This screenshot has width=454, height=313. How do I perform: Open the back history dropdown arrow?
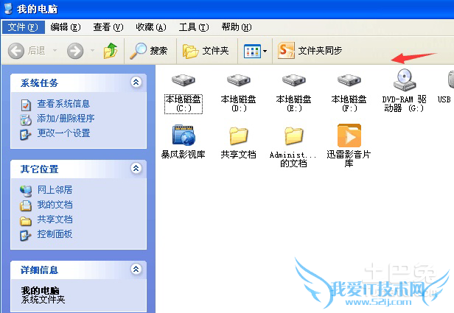click(x=55, y=51)
